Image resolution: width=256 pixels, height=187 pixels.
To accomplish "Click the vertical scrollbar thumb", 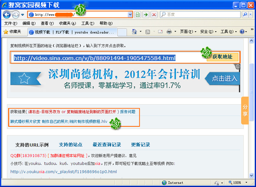I will click(252, 93).
